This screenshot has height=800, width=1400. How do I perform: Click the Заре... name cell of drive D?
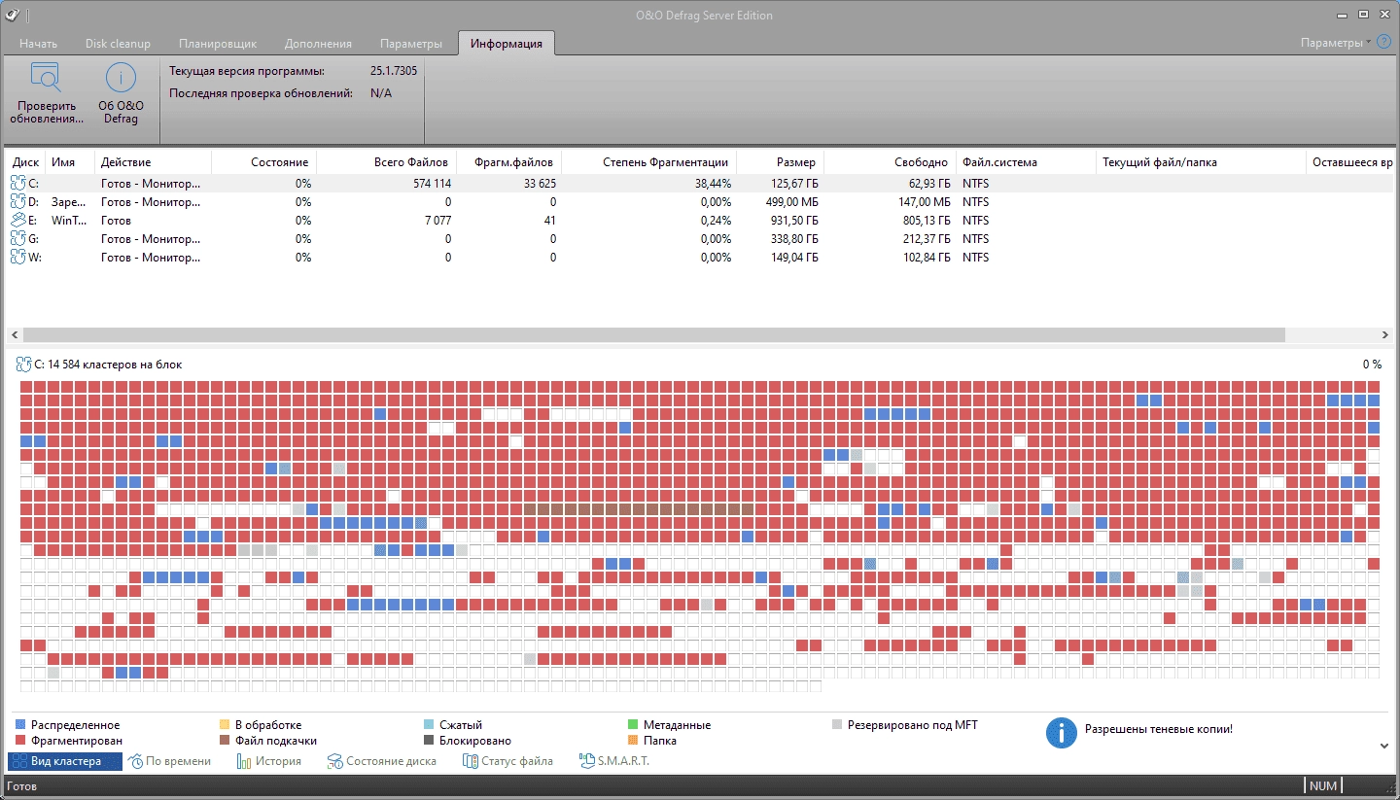coord(68,201)
